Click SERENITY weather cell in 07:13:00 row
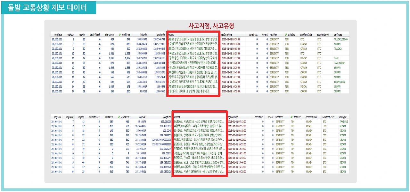 point(280,122)
